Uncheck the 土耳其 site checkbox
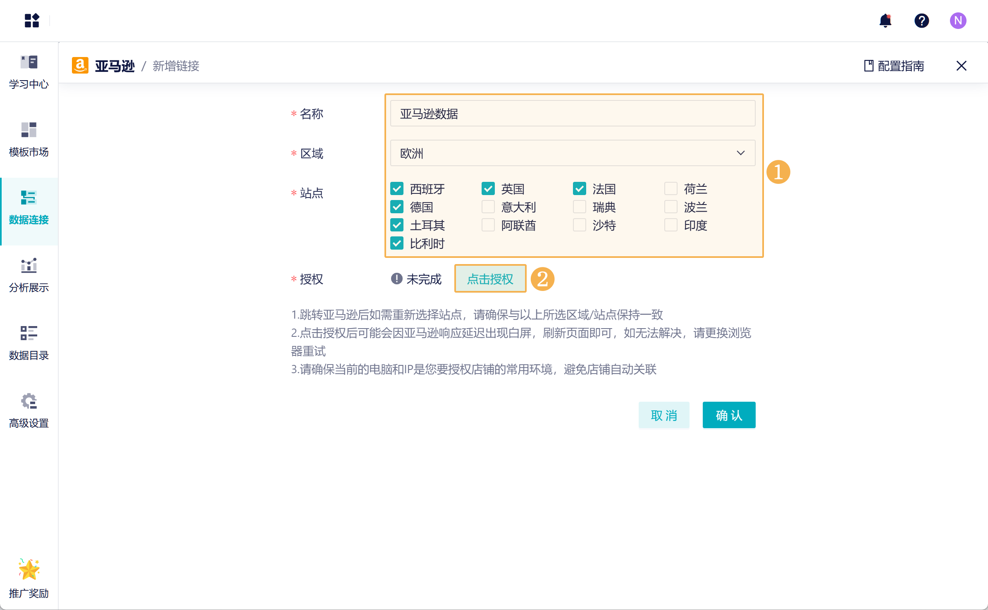Viewport: 988px width, 610px height. pyautogui.click(x=397, y=225)
